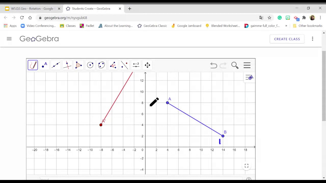Bookmark this page with the star
Screen dimensions: 326x183
click(x=269, y=18)
